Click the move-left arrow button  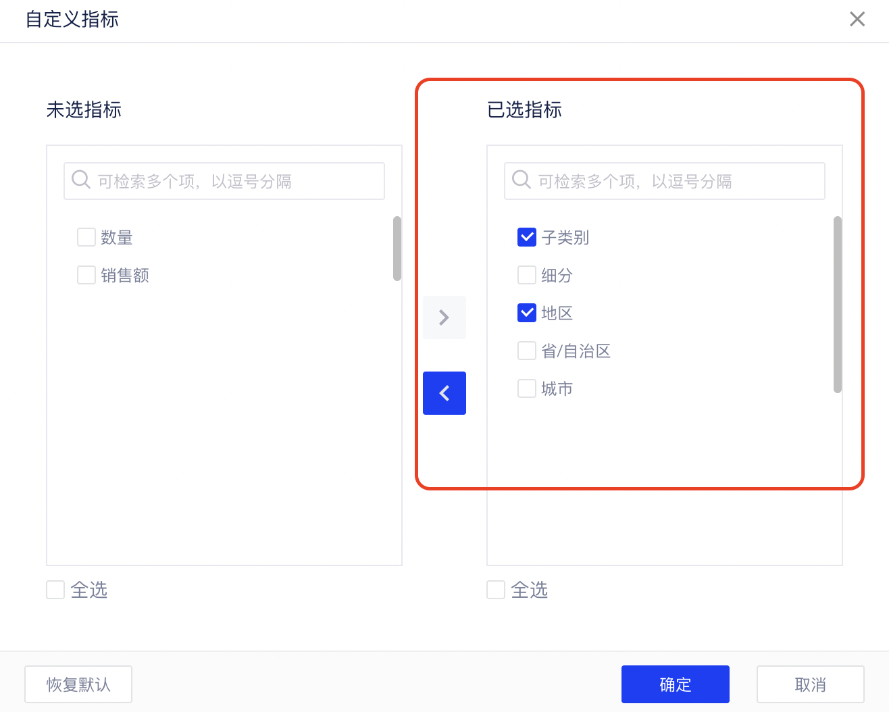pos(444,393)
